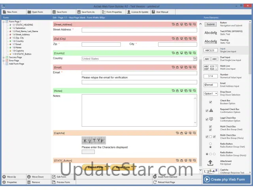Screen dimensions: 253x190
Task: Move the Zip City element down
Action: (181, 39)
